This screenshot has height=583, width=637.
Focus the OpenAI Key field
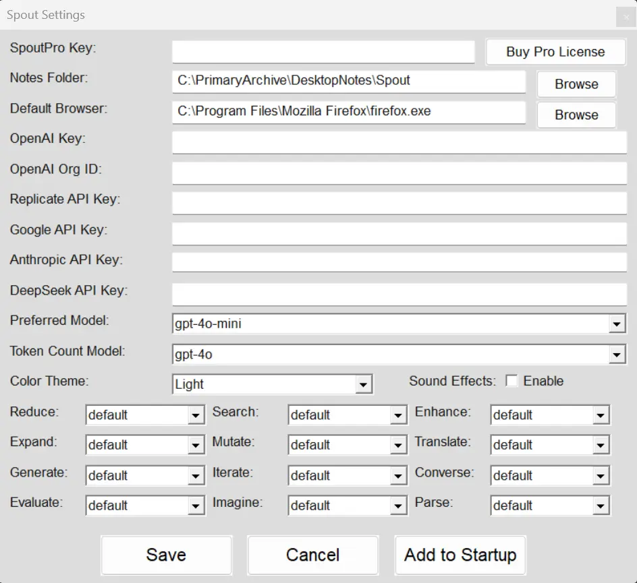point(399,142)
